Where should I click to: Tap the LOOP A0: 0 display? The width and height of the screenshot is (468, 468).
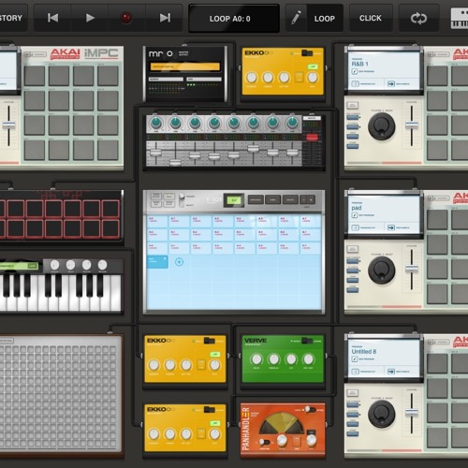tap(234, 19)
